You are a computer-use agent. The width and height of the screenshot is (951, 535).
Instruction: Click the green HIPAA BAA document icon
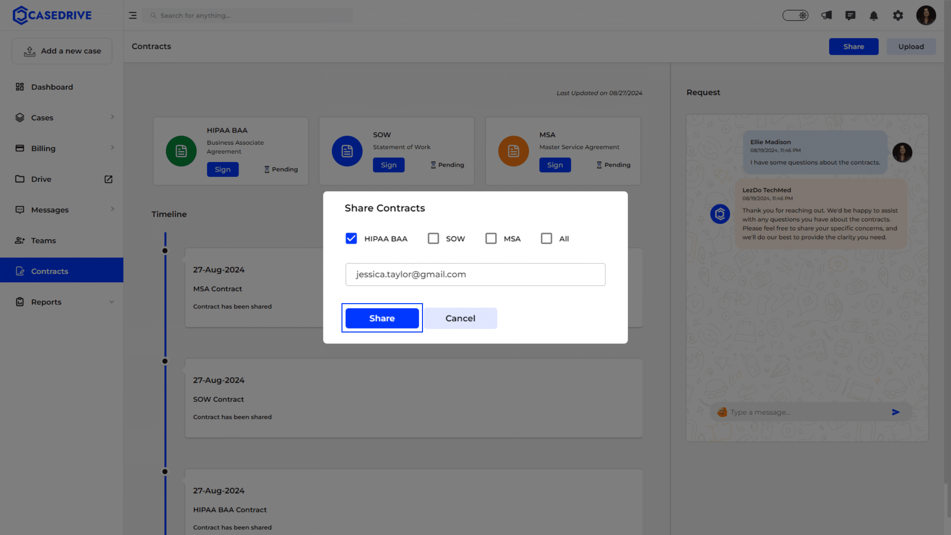181,151
